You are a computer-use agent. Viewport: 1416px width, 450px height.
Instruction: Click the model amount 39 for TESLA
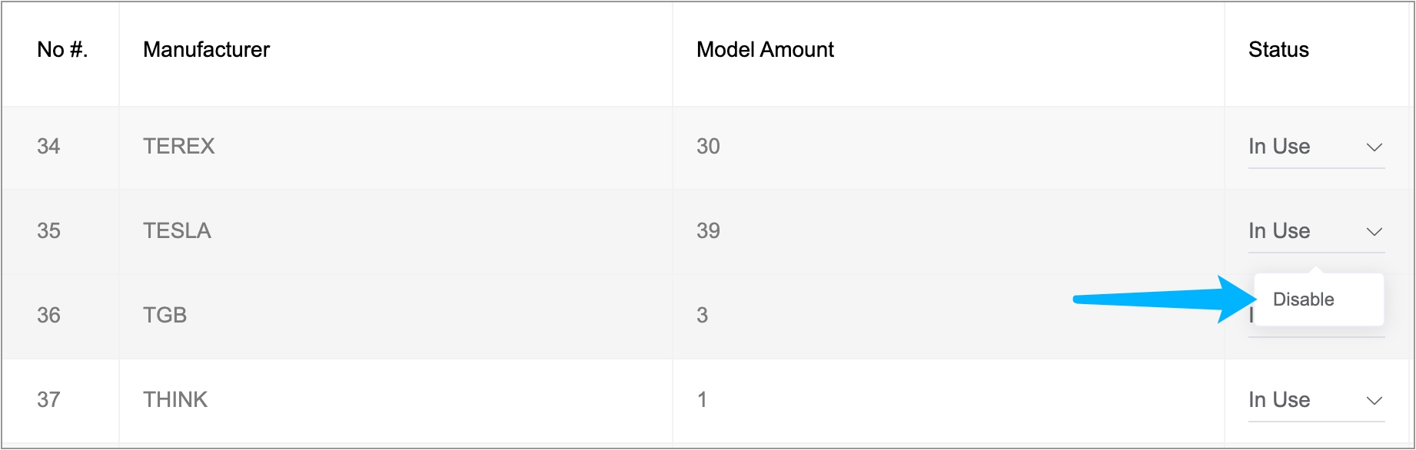[708, 231]
